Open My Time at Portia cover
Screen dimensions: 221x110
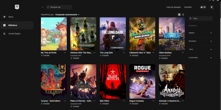point(54,34)
